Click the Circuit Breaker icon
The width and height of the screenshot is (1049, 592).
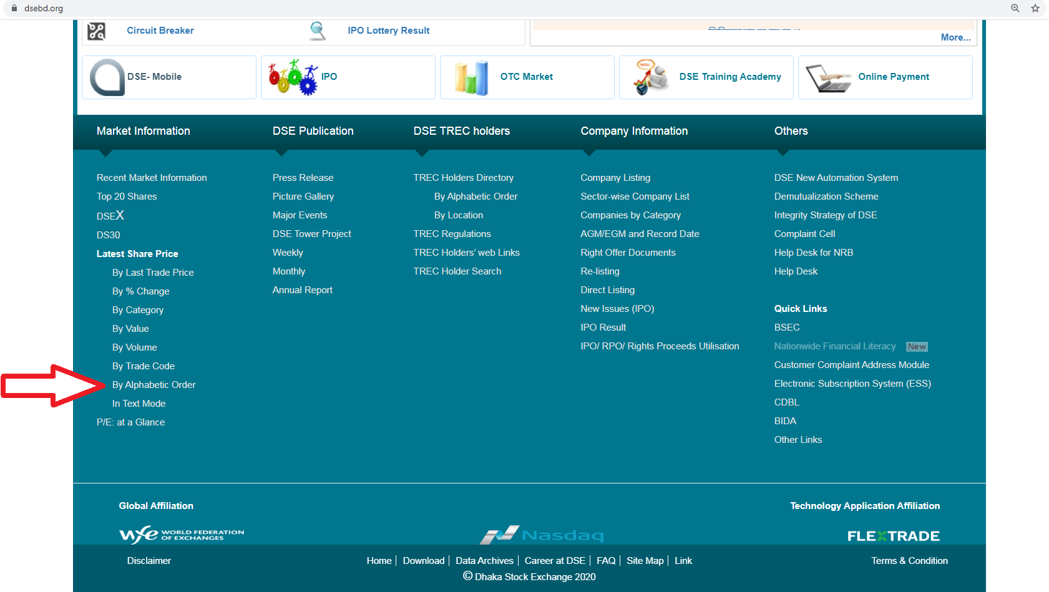point(97,31)
